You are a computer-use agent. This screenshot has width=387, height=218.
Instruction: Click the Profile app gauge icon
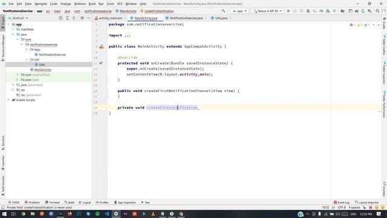click(321, 11)
